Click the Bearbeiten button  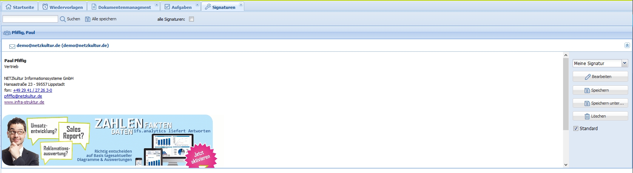pos(600,77)
